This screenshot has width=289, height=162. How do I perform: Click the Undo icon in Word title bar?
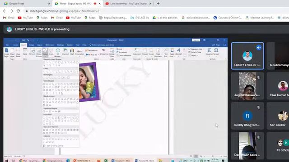(x=28, y=40)
